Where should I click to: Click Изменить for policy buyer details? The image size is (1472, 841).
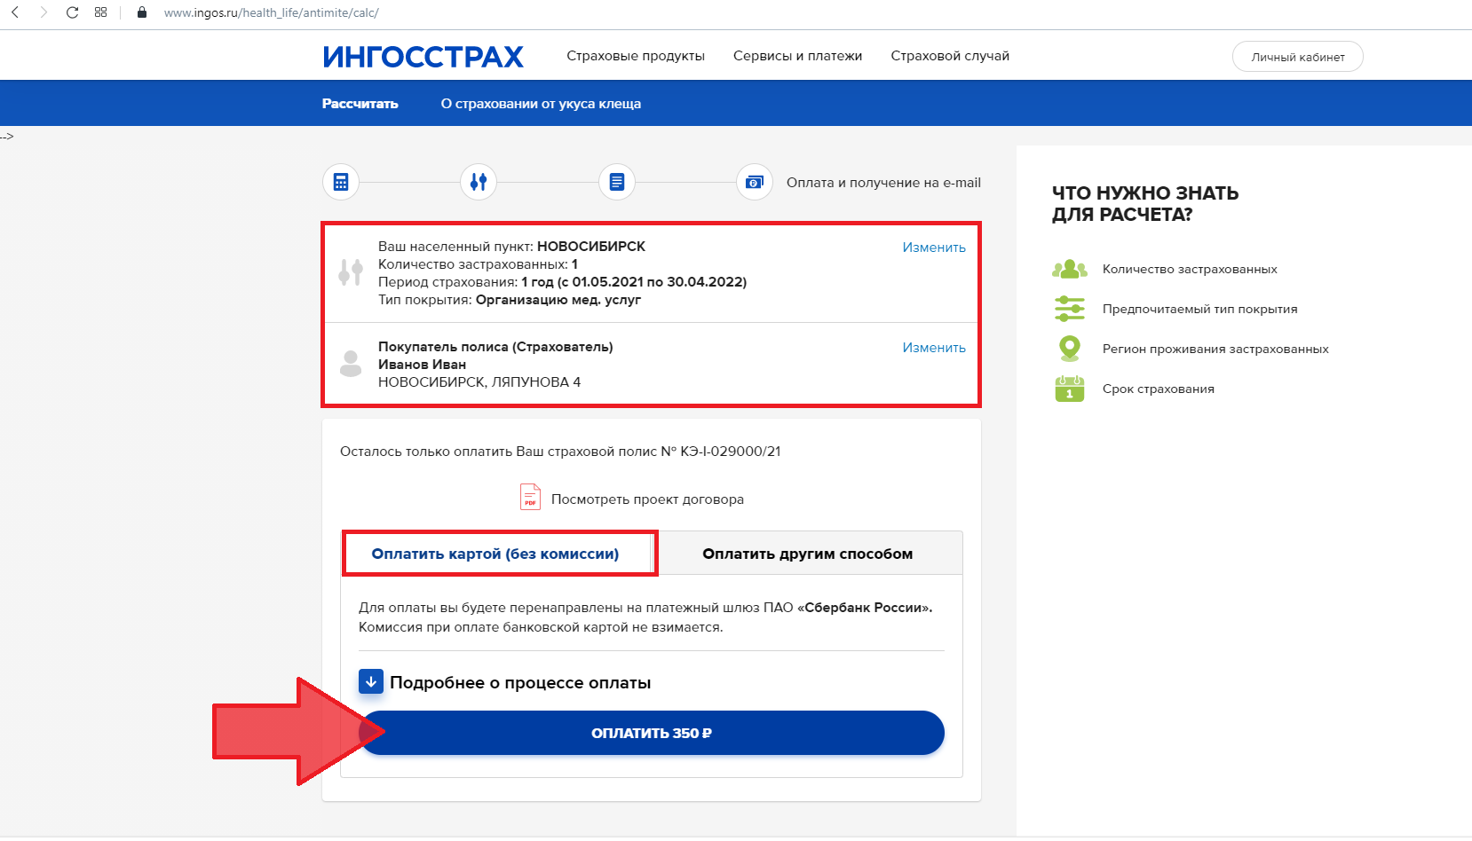click(x=934, y=348)
